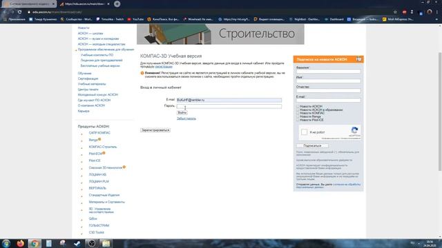Click the Отчество field in subscription form

pos(329,90)
